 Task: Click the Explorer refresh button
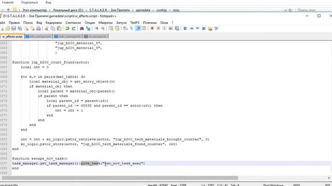click(x=290, y=10)
